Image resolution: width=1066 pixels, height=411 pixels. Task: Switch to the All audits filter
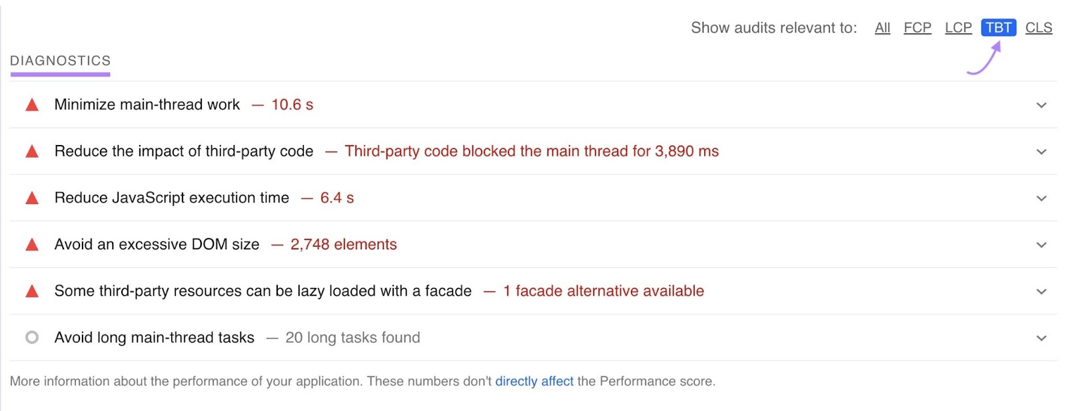coord(882,27)
